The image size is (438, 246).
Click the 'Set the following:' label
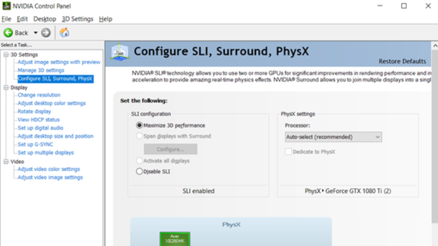click(x=144, y=101)
